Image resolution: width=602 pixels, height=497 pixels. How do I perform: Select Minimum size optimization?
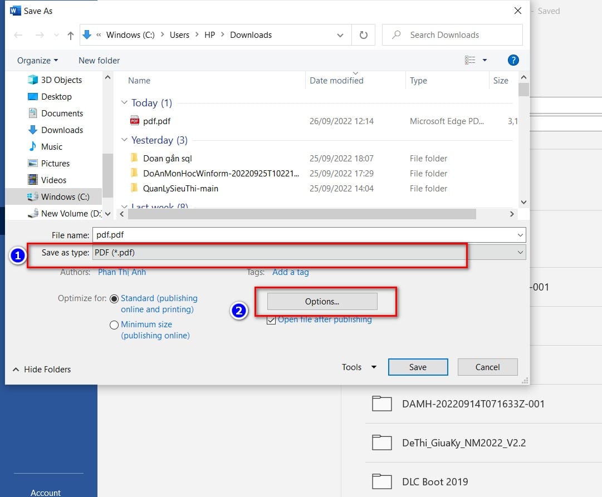[114, 325]
